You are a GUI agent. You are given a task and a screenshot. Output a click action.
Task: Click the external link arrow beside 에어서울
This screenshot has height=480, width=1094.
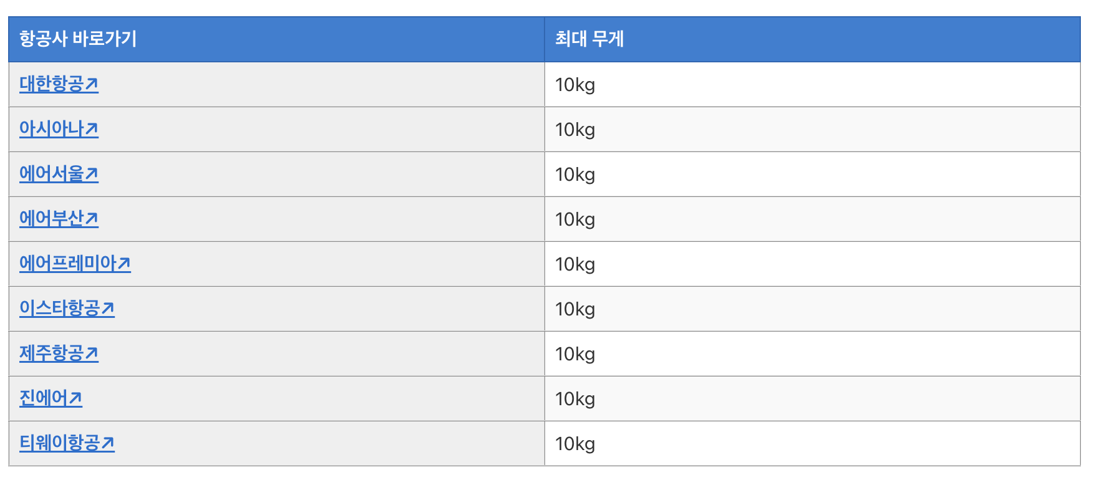pos(92,172)
